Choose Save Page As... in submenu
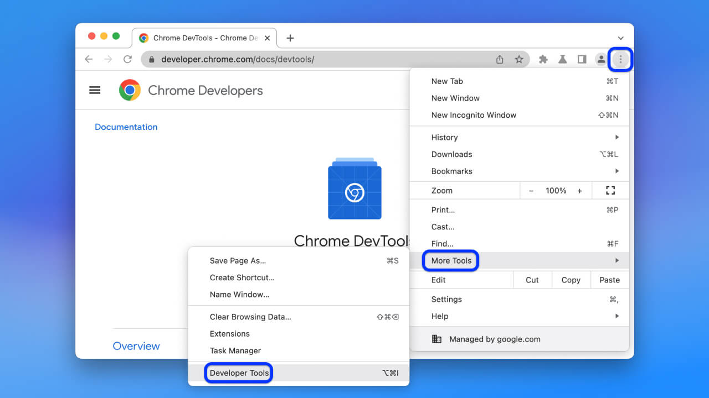 (299, 261)
